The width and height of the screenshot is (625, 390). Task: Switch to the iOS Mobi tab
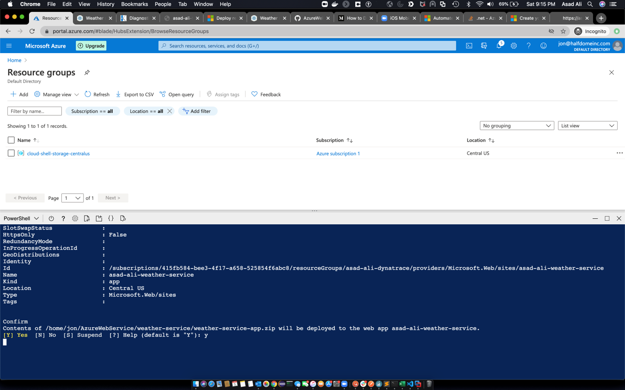pyautogui.click(x=399, y=18)
